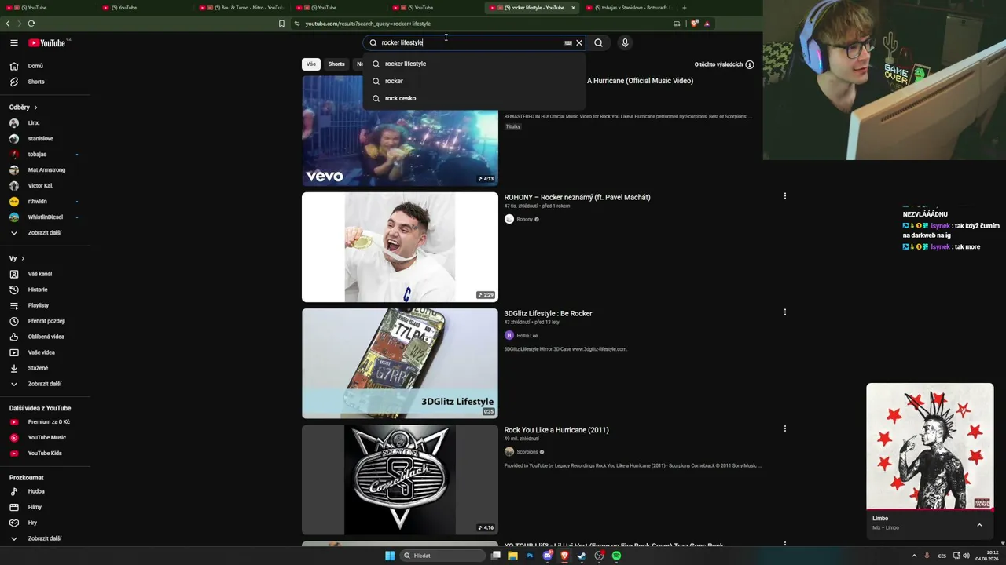Open options for Rock You Like a Hurricane (2011)
This screenshot has width=1006, height=565.
784,428
